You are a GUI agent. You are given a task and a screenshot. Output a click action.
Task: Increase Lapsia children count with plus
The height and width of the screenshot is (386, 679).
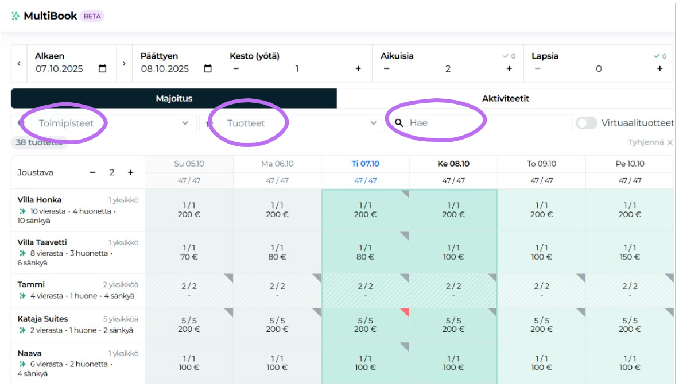[x=659, y=69]
